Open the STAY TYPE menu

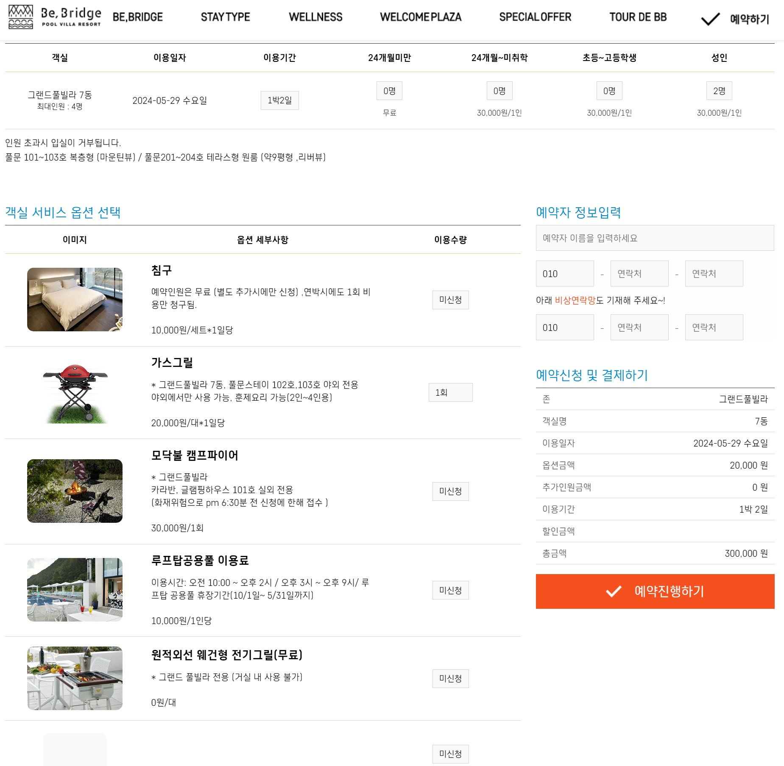pos(225,17)
